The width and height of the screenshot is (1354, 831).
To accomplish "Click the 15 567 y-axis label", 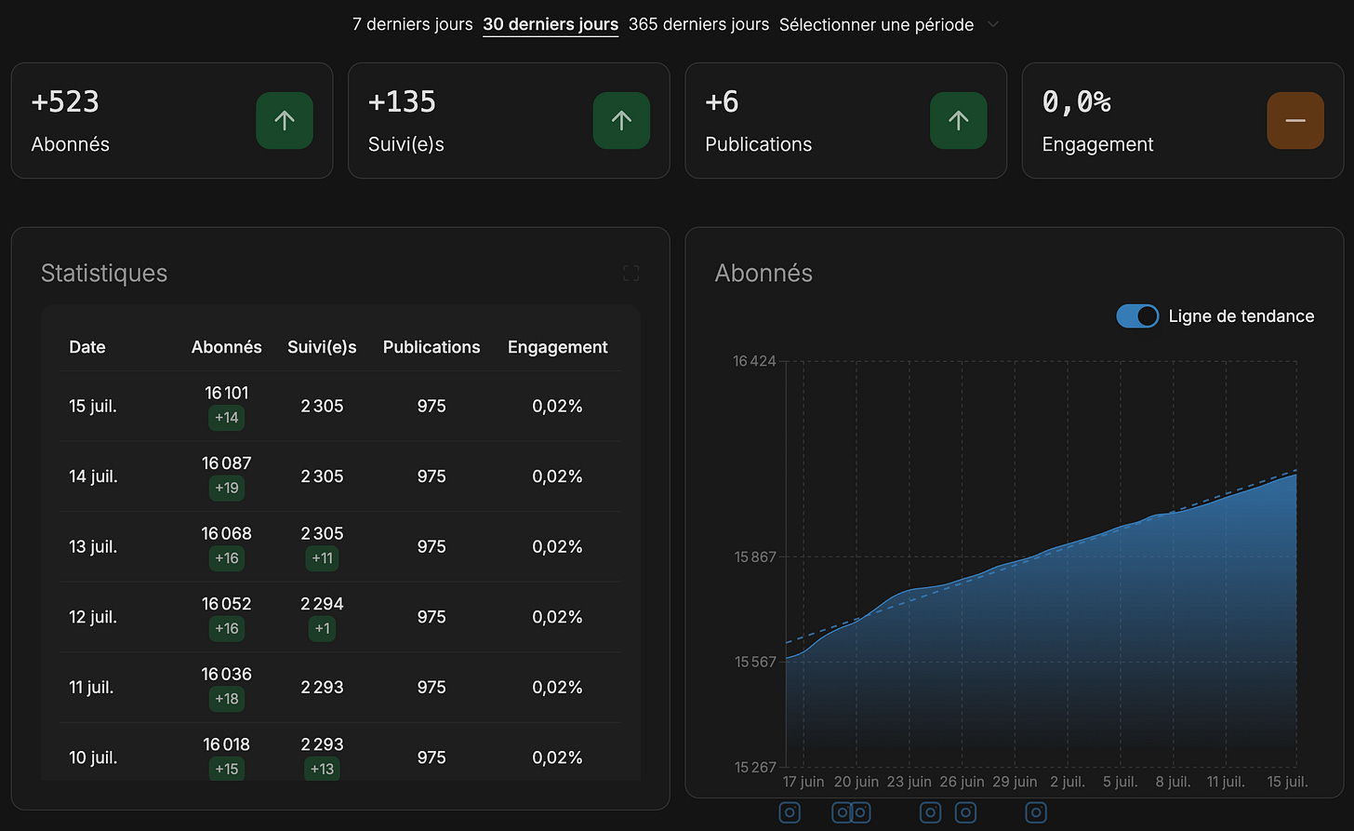I will 755,663.
